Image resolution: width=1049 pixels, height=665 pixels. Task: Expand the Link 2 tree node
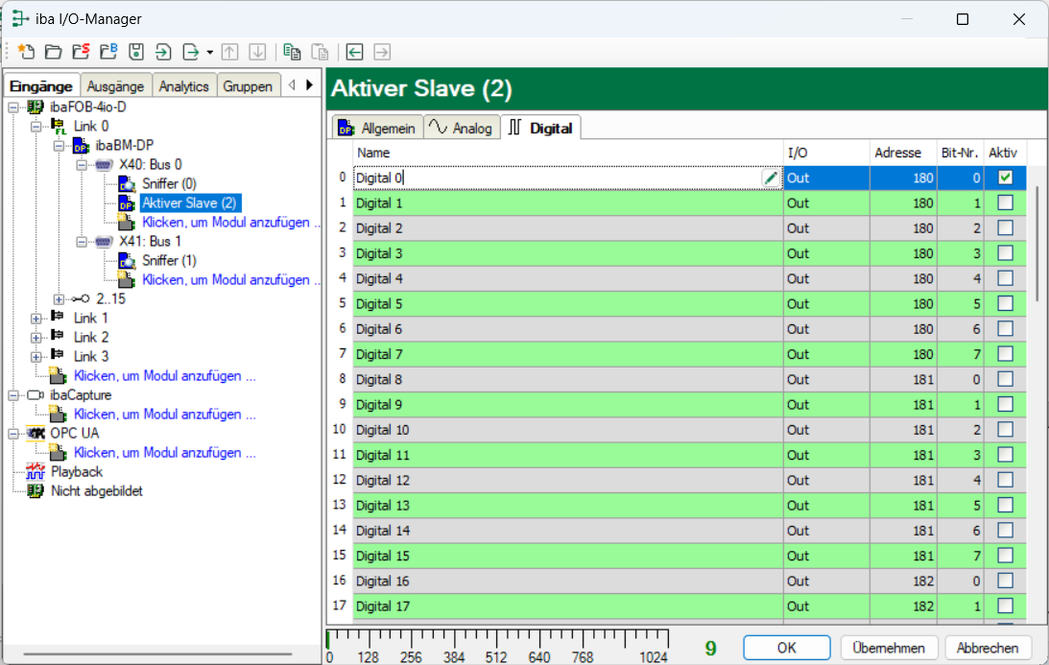tap(36, 337)
